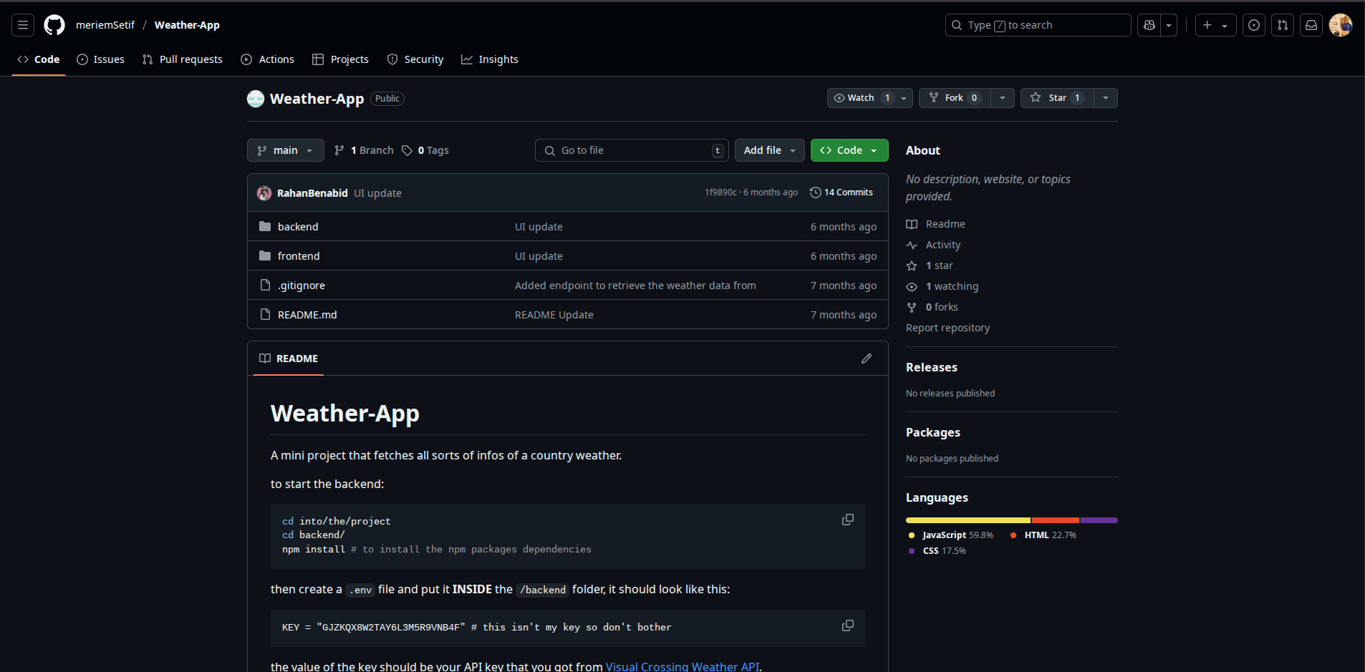1365x672 pixels.
Task: Expand the main branch selector
Action: click(285, 150)
